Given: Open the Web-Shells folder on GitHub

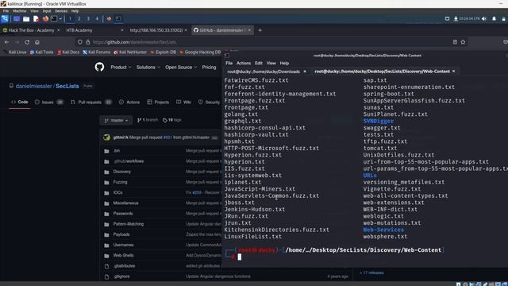Looking at the screenshot, I should [x=123, y=255].
